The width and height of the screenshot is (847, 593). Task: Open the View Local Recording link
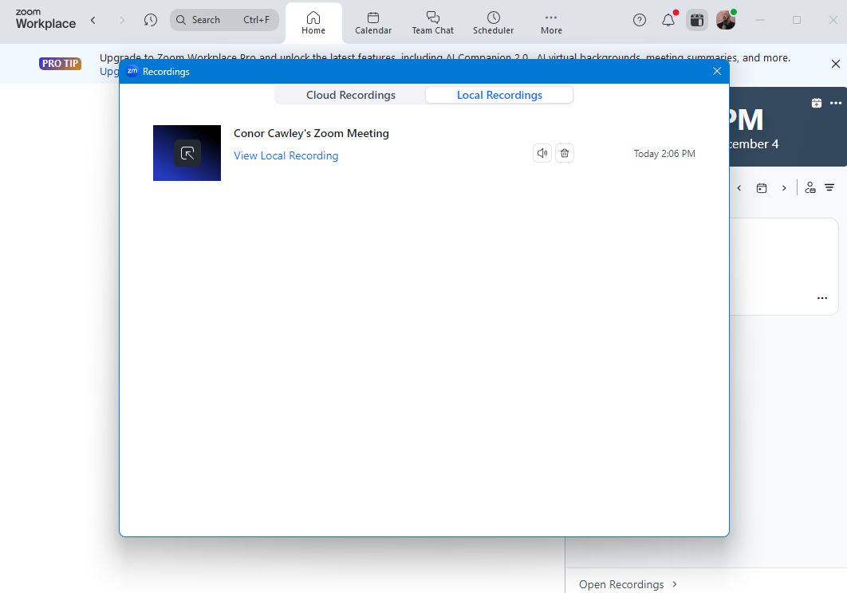(286, 155)
